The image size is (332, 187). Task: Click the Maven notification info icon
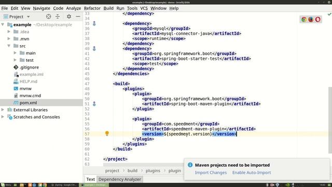(x=190, y=165)
